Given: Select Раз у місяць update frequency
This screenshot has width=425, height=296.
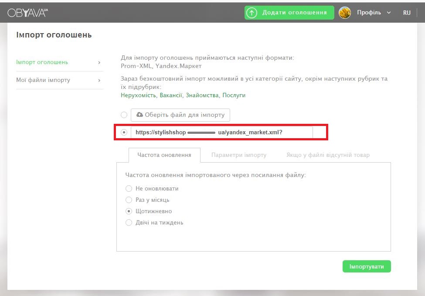Looking at the screenshot, I should click(129, 200).
